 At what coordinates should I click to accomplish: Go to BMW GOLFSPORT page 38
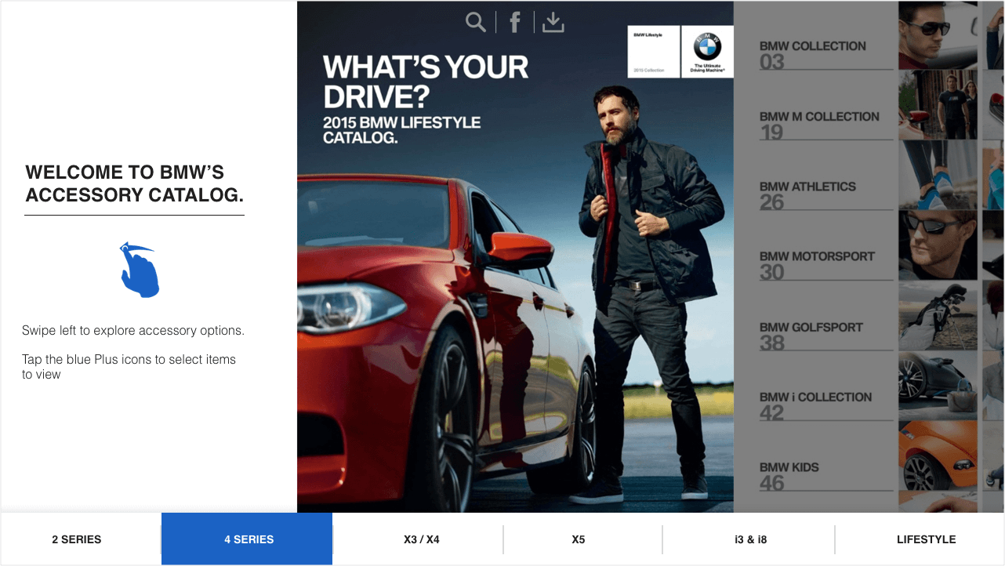(x=826, y=335)
